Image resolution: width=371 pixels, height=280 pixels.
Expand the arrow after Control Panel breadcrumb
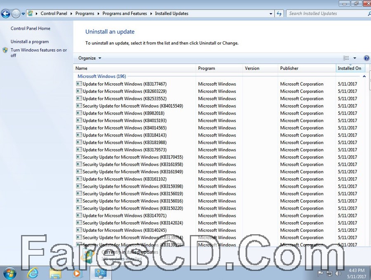[71, 14]
